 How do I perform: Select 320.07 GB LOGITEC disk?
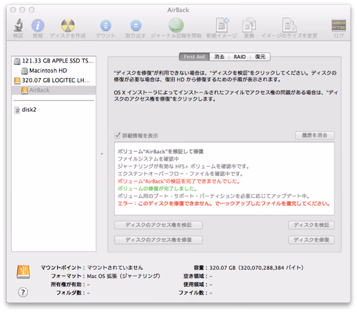54,80
